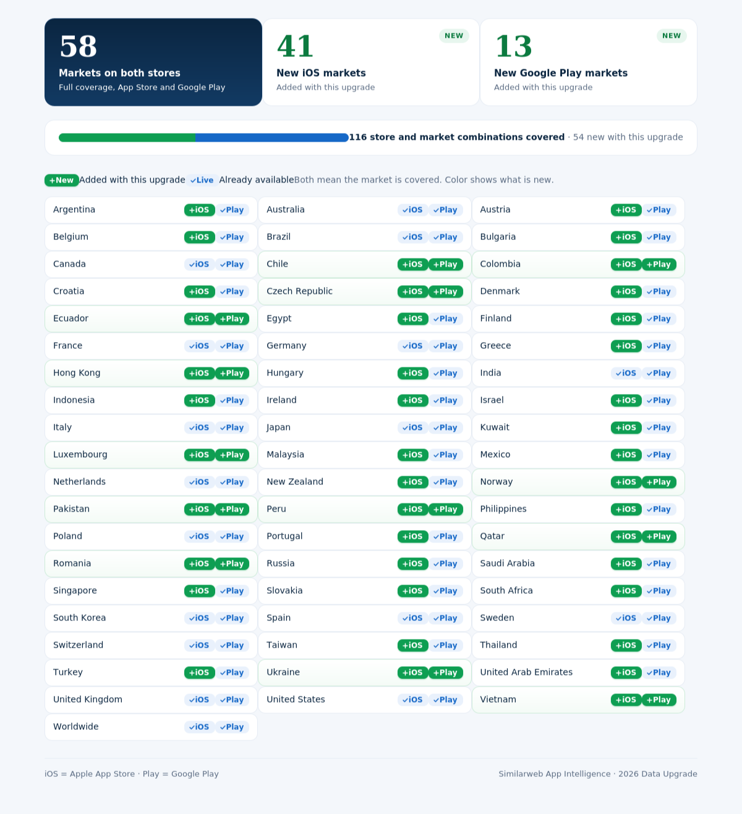Click Ecuador's +Play badge
Viewport: 742px width, 814px height.
pyautogui.click(x=232, y=319)
